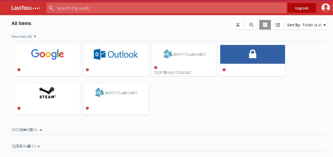Open the Battle.net item beside Steam
333x157 pixels.
tap(116, 99)
